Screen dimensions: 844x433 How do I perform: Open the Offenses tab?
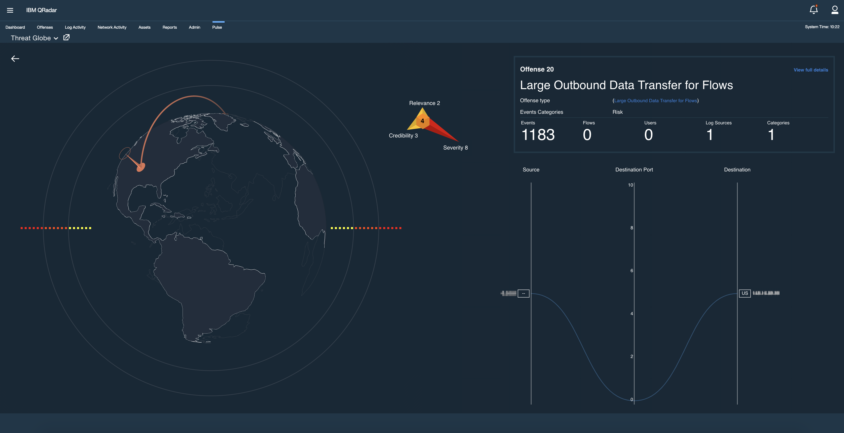(45, 27)
